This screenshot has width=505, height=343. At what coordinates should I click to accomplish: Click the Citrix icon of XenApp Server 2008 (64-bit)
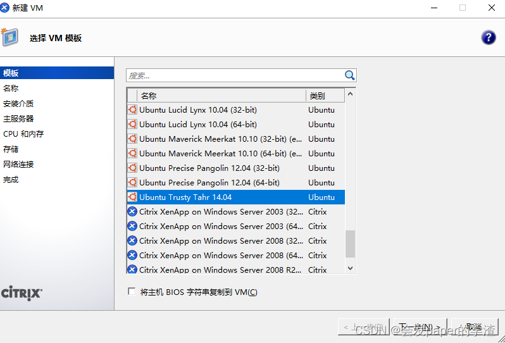132,255
